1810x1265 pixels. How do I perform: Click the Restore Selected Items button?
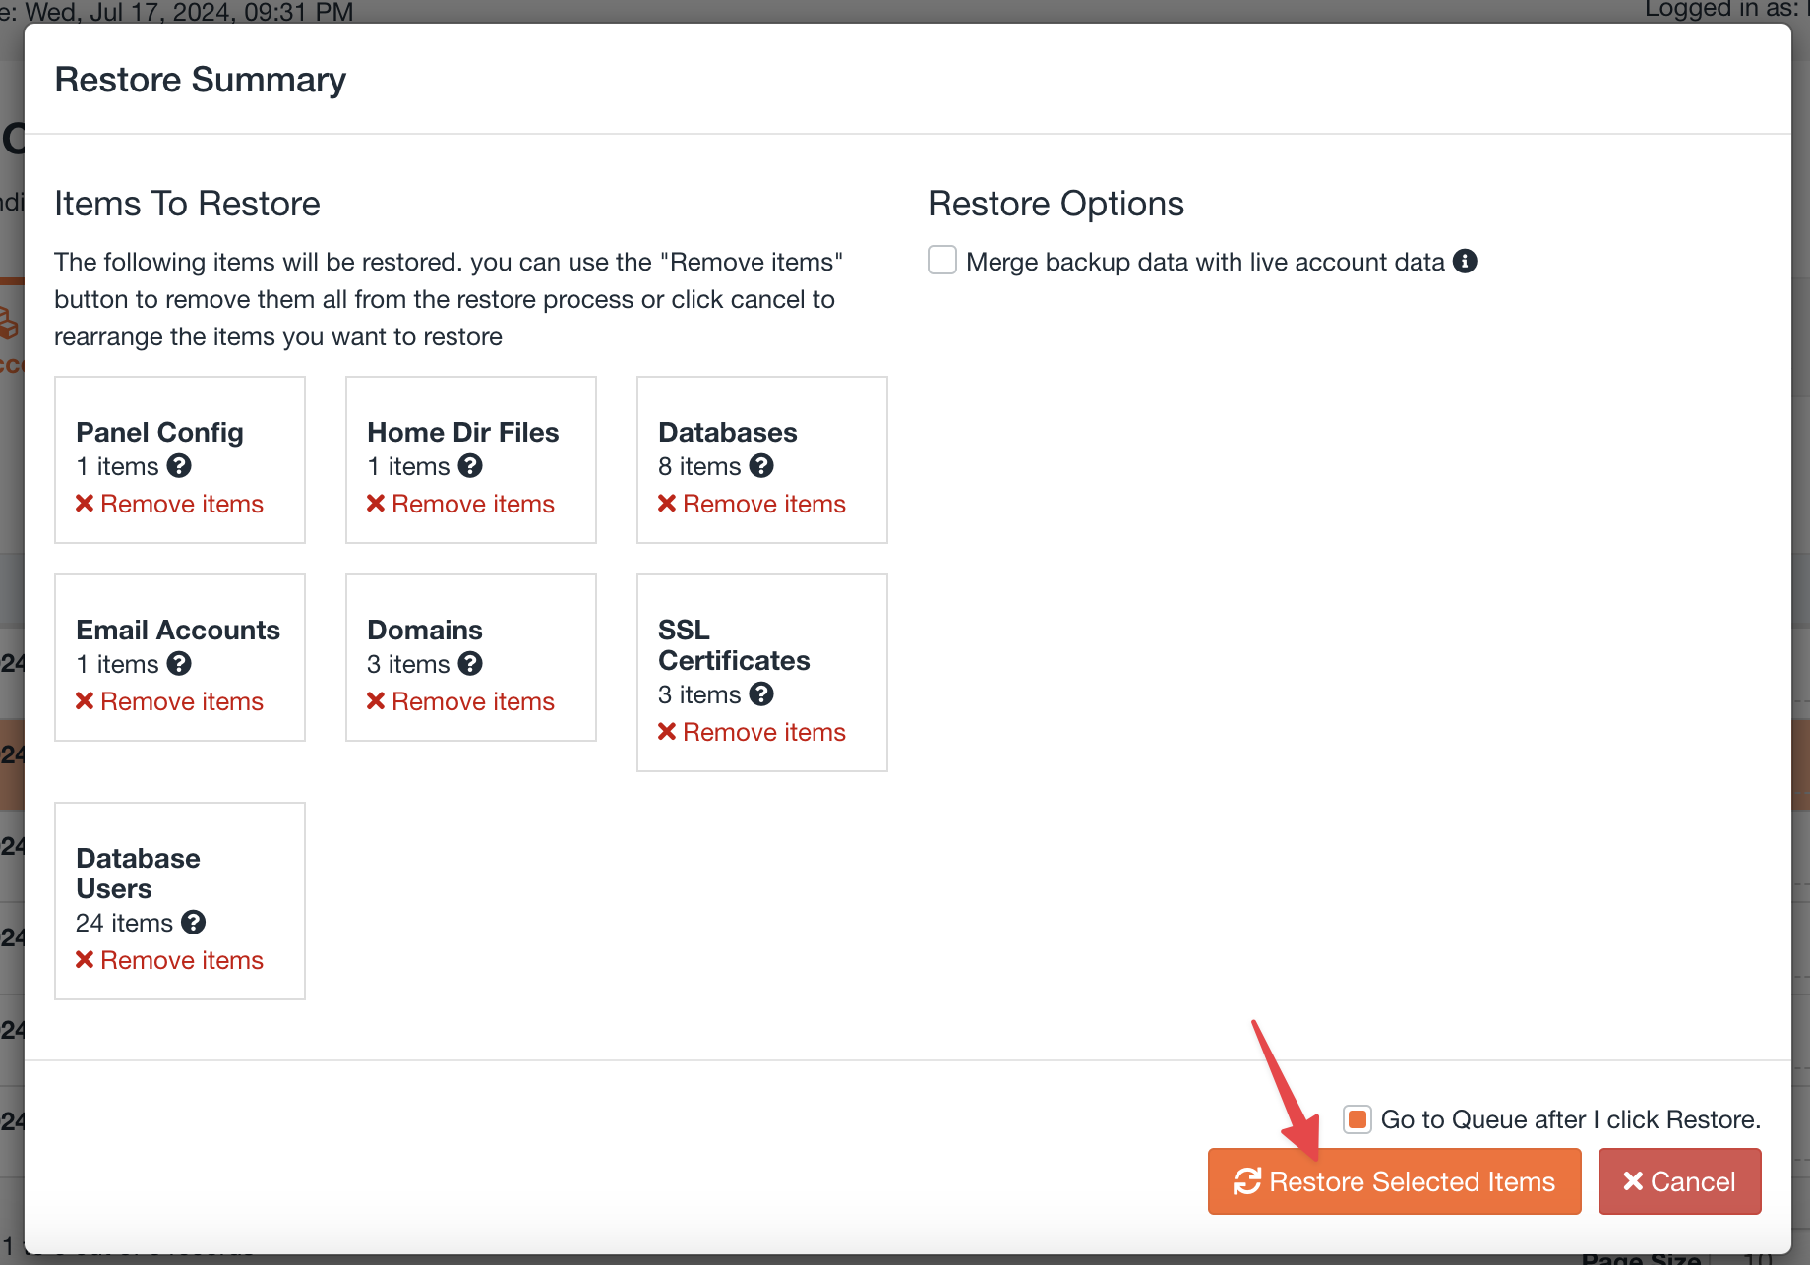1394,1181
